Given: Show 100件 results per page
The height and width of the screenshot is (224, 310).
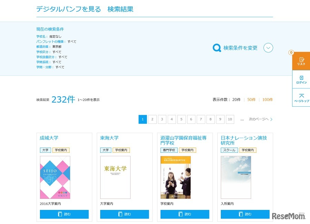Looking at the screenshot, I should click(268, 99).
